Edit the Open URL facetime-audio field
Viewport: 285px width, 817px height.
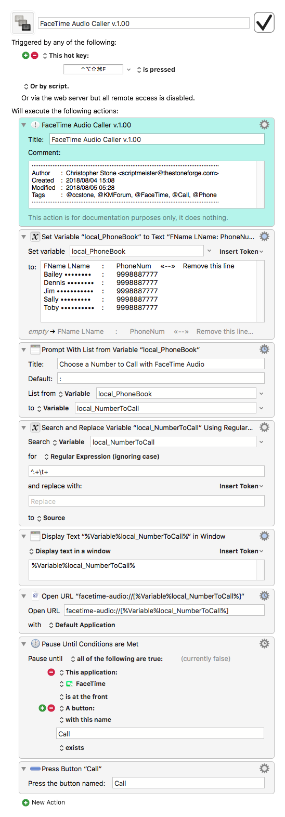pyautogui.click(x=164, y=611)
